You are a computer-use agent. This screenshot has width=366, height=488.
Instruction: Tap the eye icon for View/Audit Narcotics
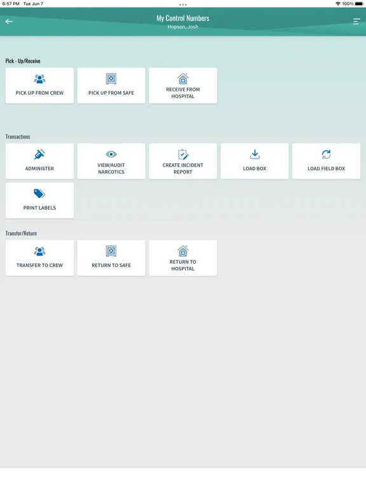111,154
